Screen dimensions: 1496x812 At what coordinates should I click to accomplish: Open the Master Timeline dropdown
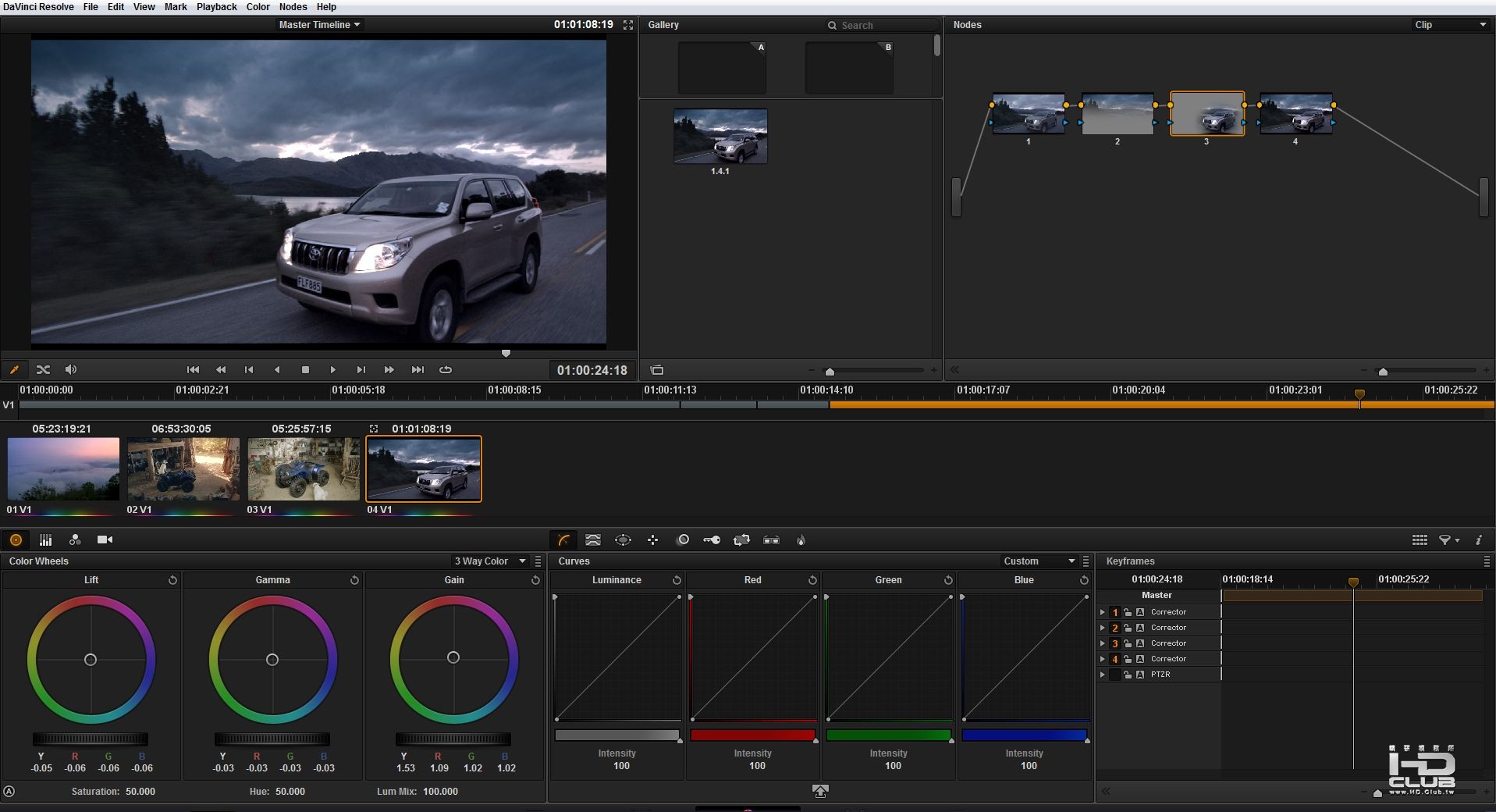(x=319, y=25)
